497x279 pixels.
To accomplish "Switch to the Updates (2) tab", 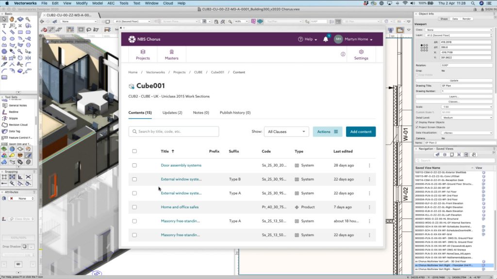I will point(172,112).
